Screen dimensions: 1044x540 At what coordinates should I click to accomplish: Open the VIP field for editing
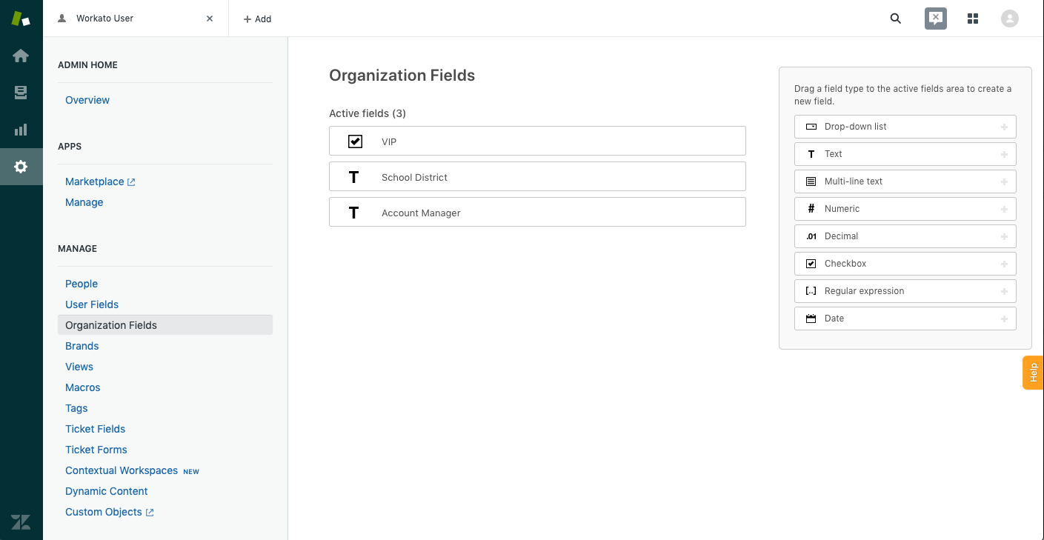coord(537,141)
